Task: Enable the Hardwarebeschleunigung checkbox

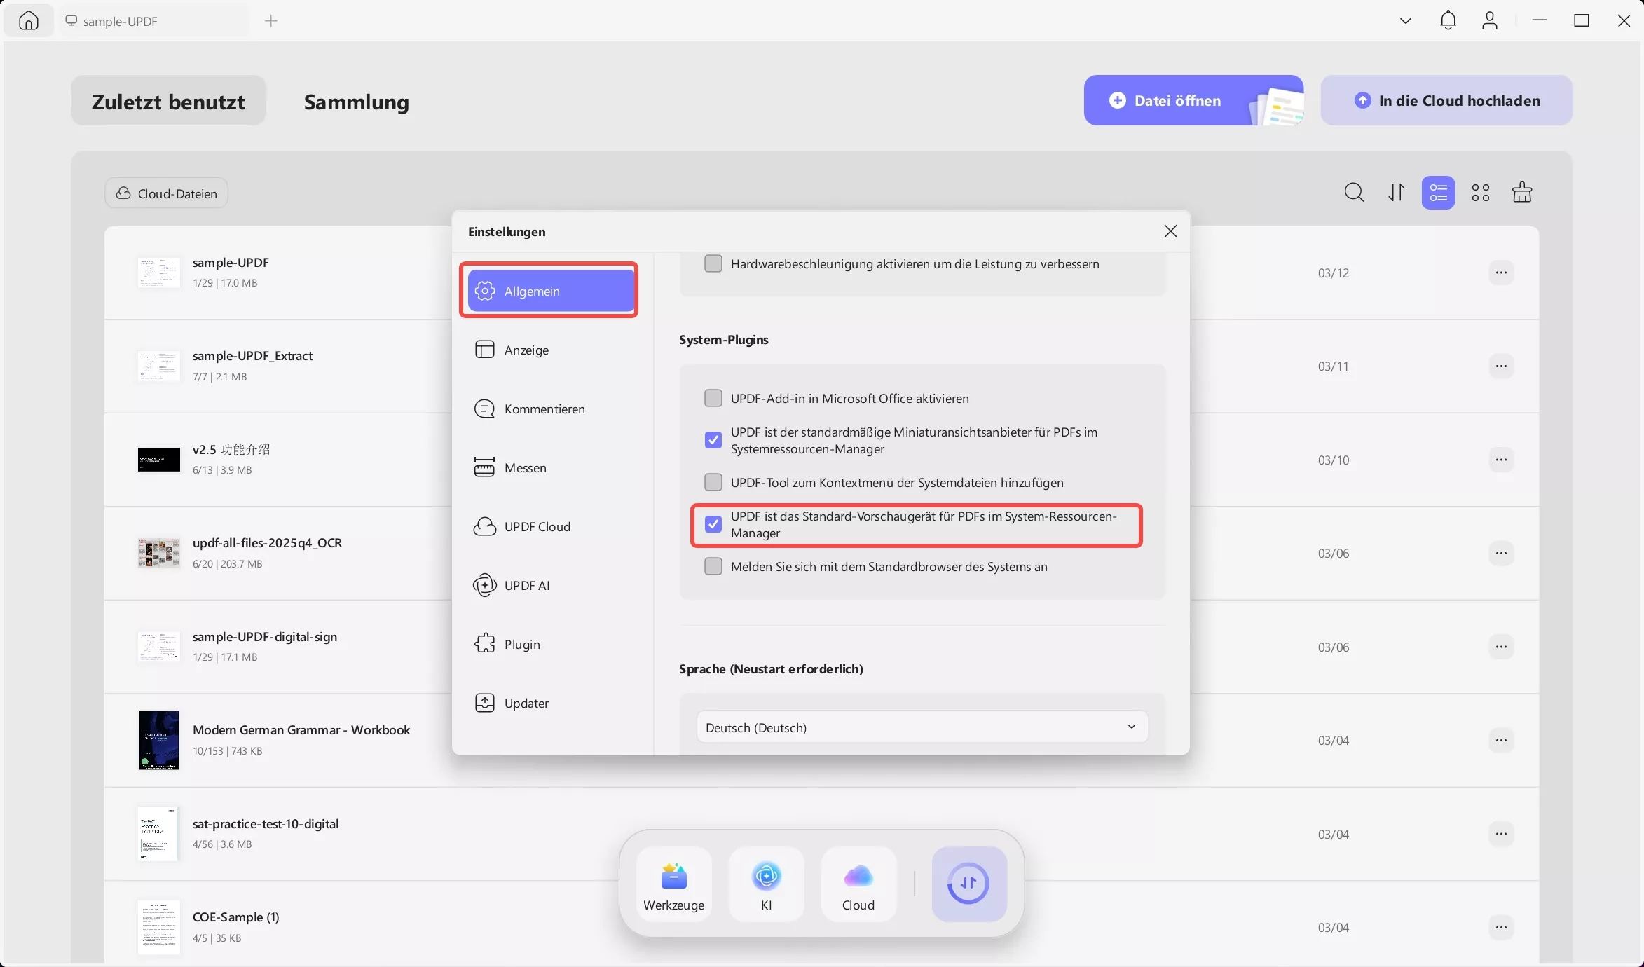Action: click(x=713, y=263)
